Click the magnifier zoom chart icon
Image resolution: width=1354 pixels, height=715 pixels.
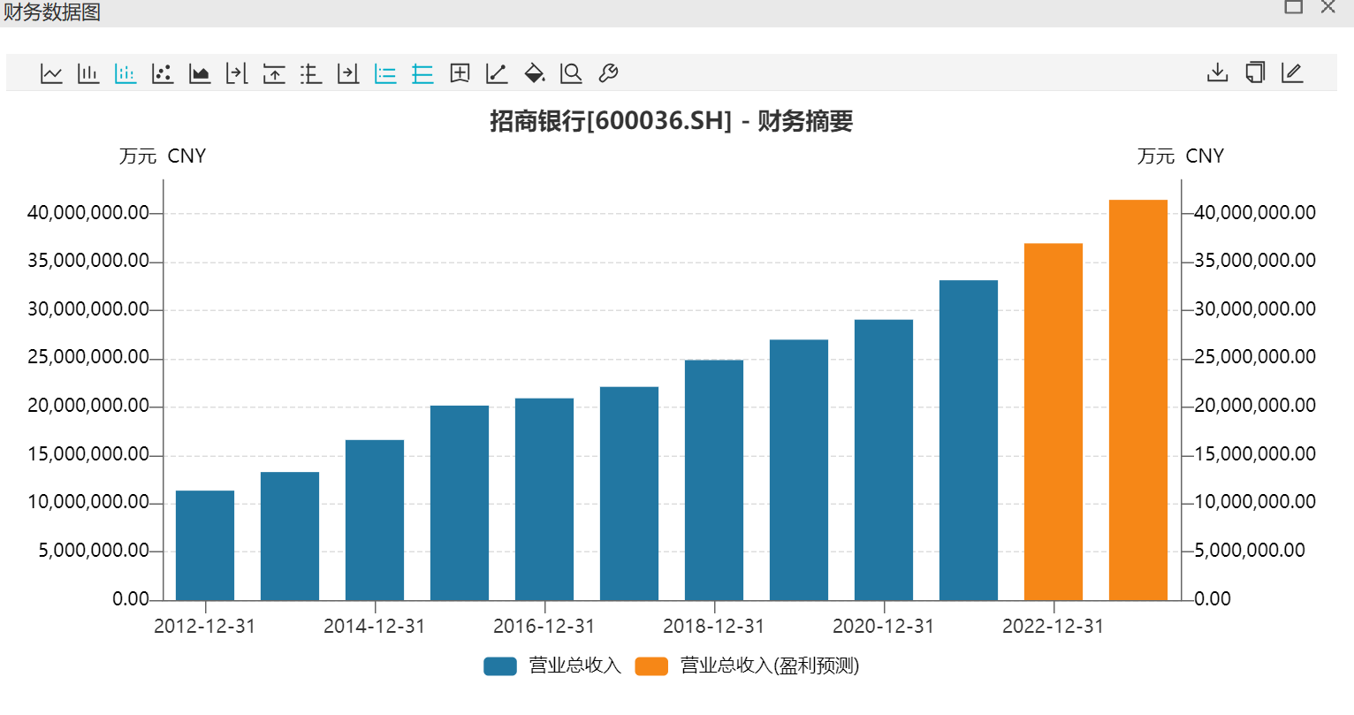(571, 73)
